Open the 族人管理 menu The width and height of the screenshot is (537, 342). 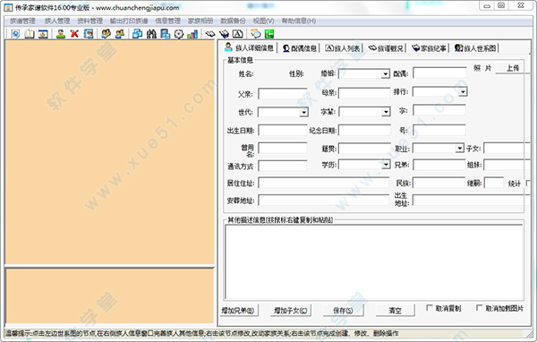click(57, 21)
